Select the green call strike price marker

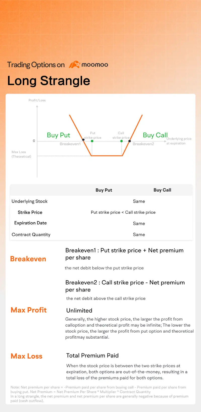(x=122, y=141)
